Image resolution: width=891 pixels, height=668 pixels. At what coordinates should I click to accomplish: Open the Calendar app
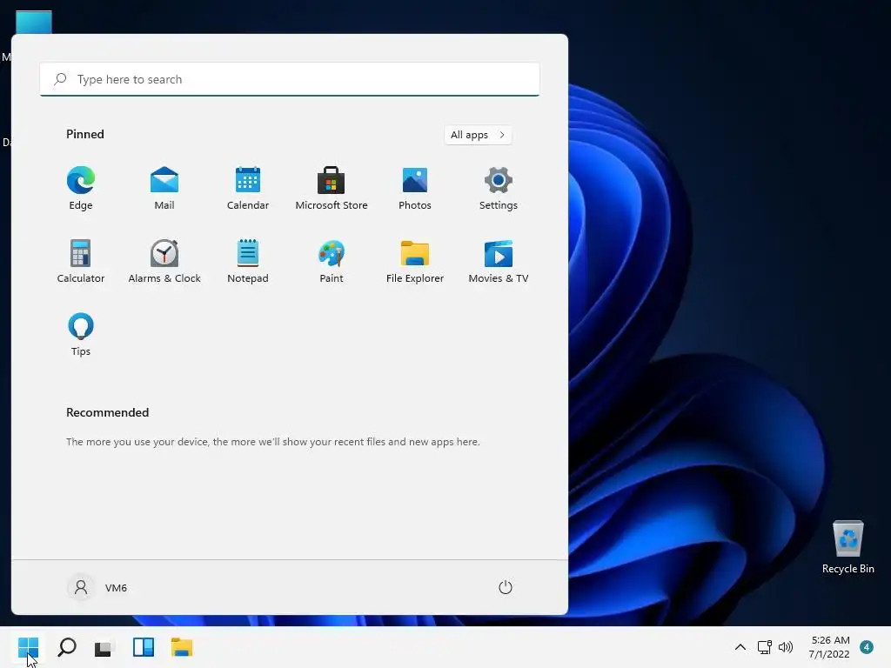[248, 189]
